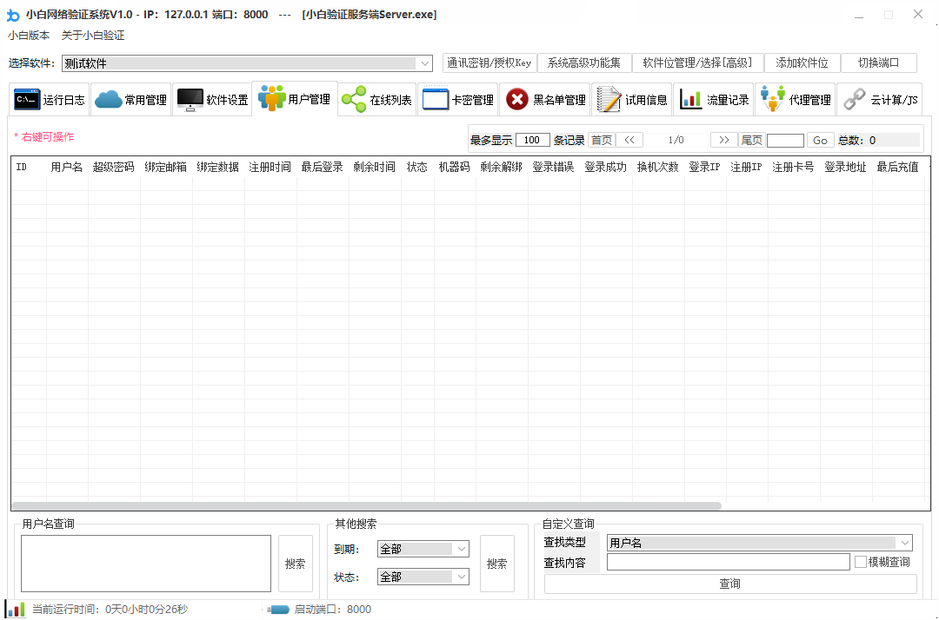Open 黑名单管理 red cross icon
939x620 pixels.
coord(517,98)
